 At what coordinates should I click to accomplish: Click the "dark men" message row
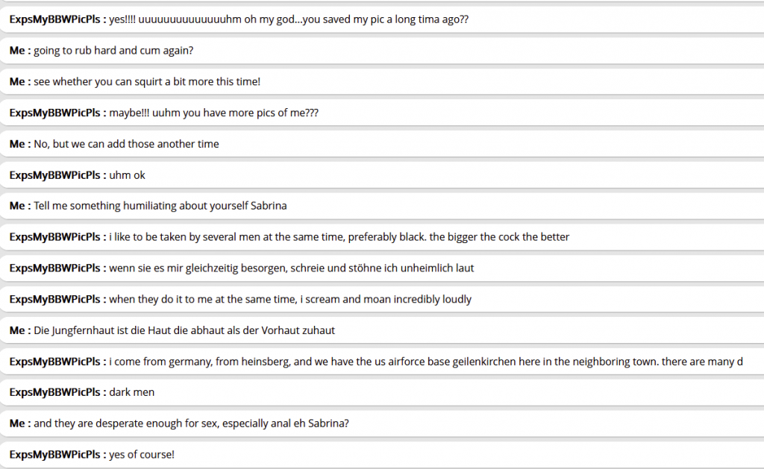pos(132,392)
